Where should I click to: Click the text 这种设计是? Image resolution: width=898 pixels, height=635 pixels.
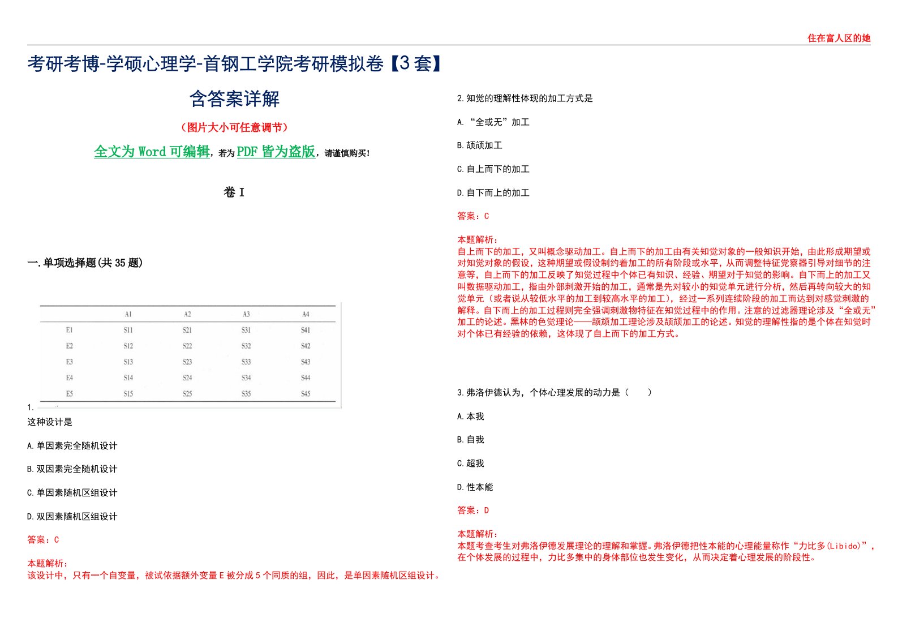(x=50, y=422)
